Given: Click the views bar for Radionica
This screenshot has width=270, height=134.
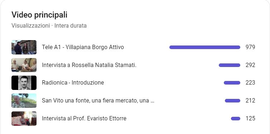Looking at the screenshot, I should pyautogui.click(x=232, y=83).
